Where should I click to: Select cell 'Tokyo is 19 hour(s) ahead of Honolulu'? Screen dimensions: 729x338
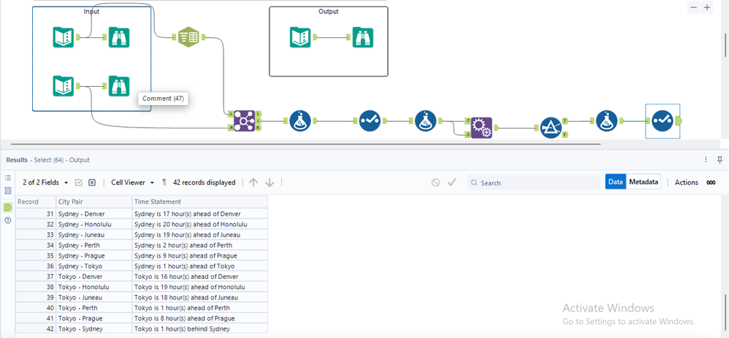tap(200, 287)
